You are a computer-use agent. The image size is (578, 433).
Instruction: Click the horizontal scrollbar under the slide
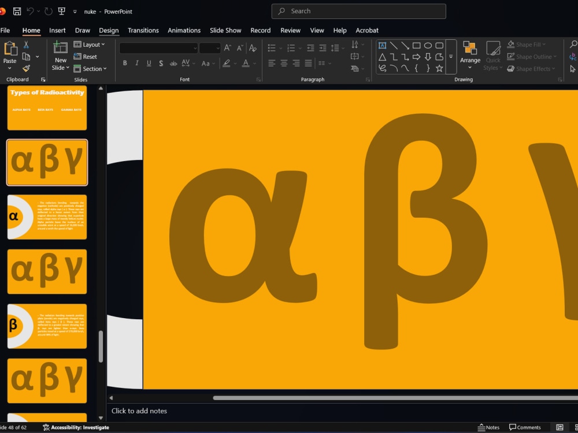pos(395,398)
